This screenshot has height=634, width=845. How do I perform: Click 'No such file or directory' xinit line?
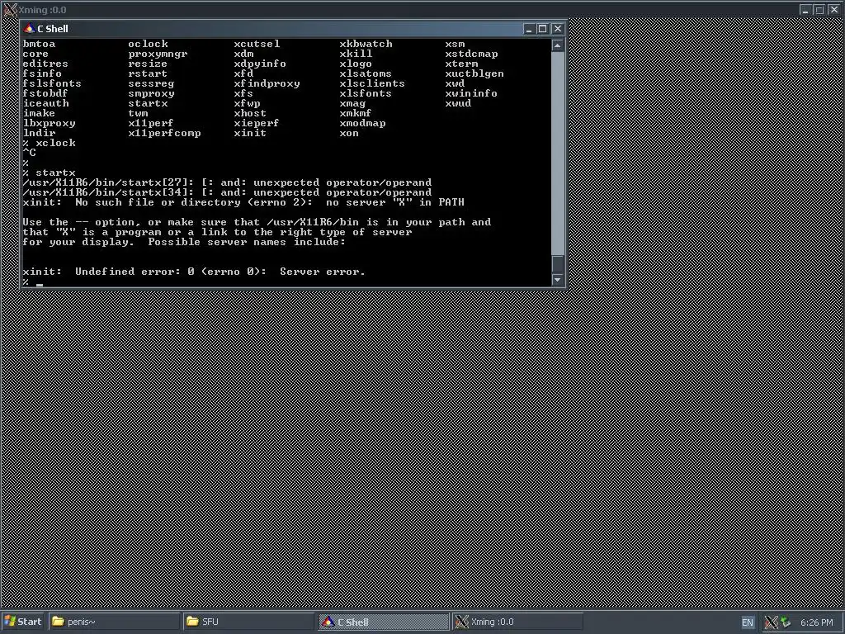(x=243, y=202)
